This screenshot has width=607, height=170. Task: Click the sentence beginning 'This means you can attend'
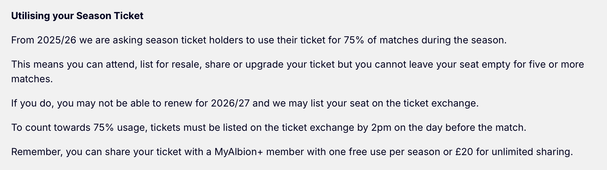pos(298,72)
